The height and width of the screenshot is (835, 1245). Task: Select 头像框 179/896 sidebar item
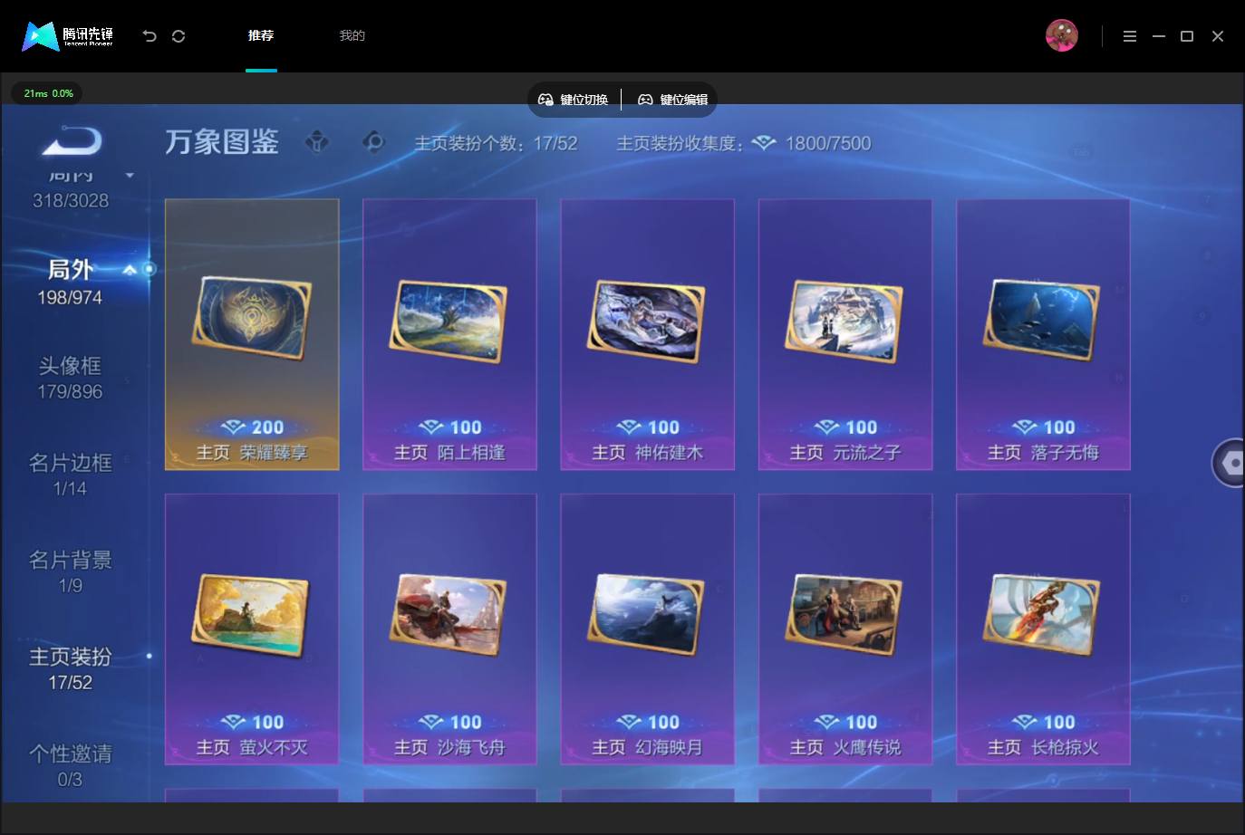click(x=70, y=378)
